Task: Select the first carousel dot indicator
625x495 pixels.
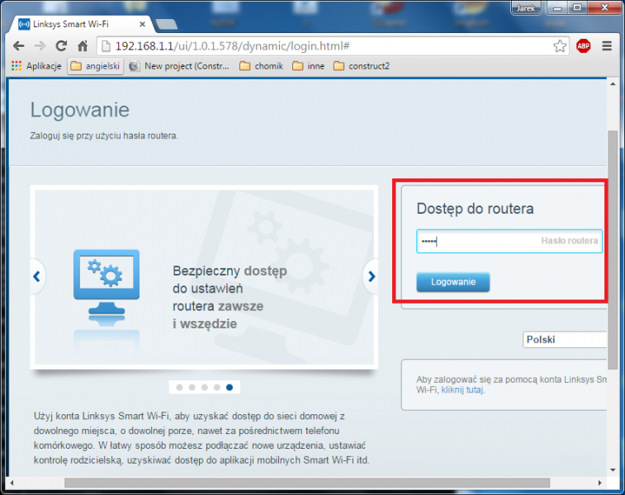Action: (x=179, y=386)
